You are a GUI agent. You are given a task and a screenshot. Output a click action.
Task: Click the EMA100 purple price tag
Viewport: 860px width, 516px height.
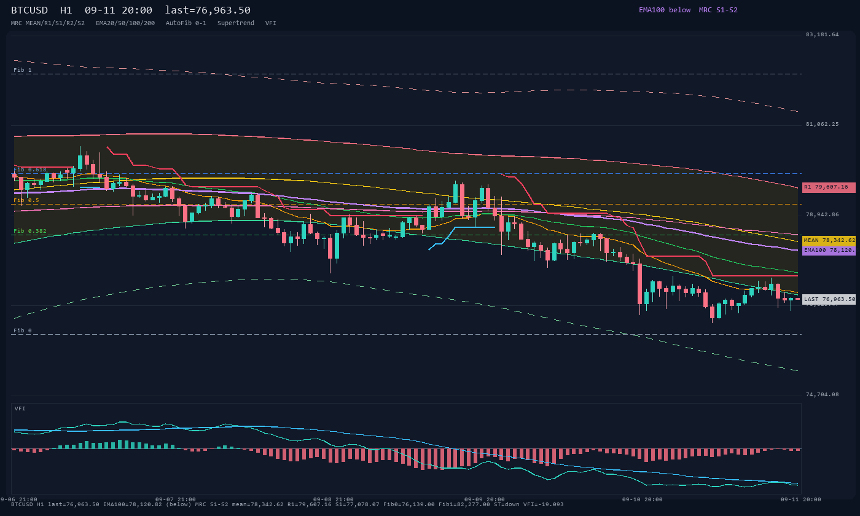coord(829,250)
